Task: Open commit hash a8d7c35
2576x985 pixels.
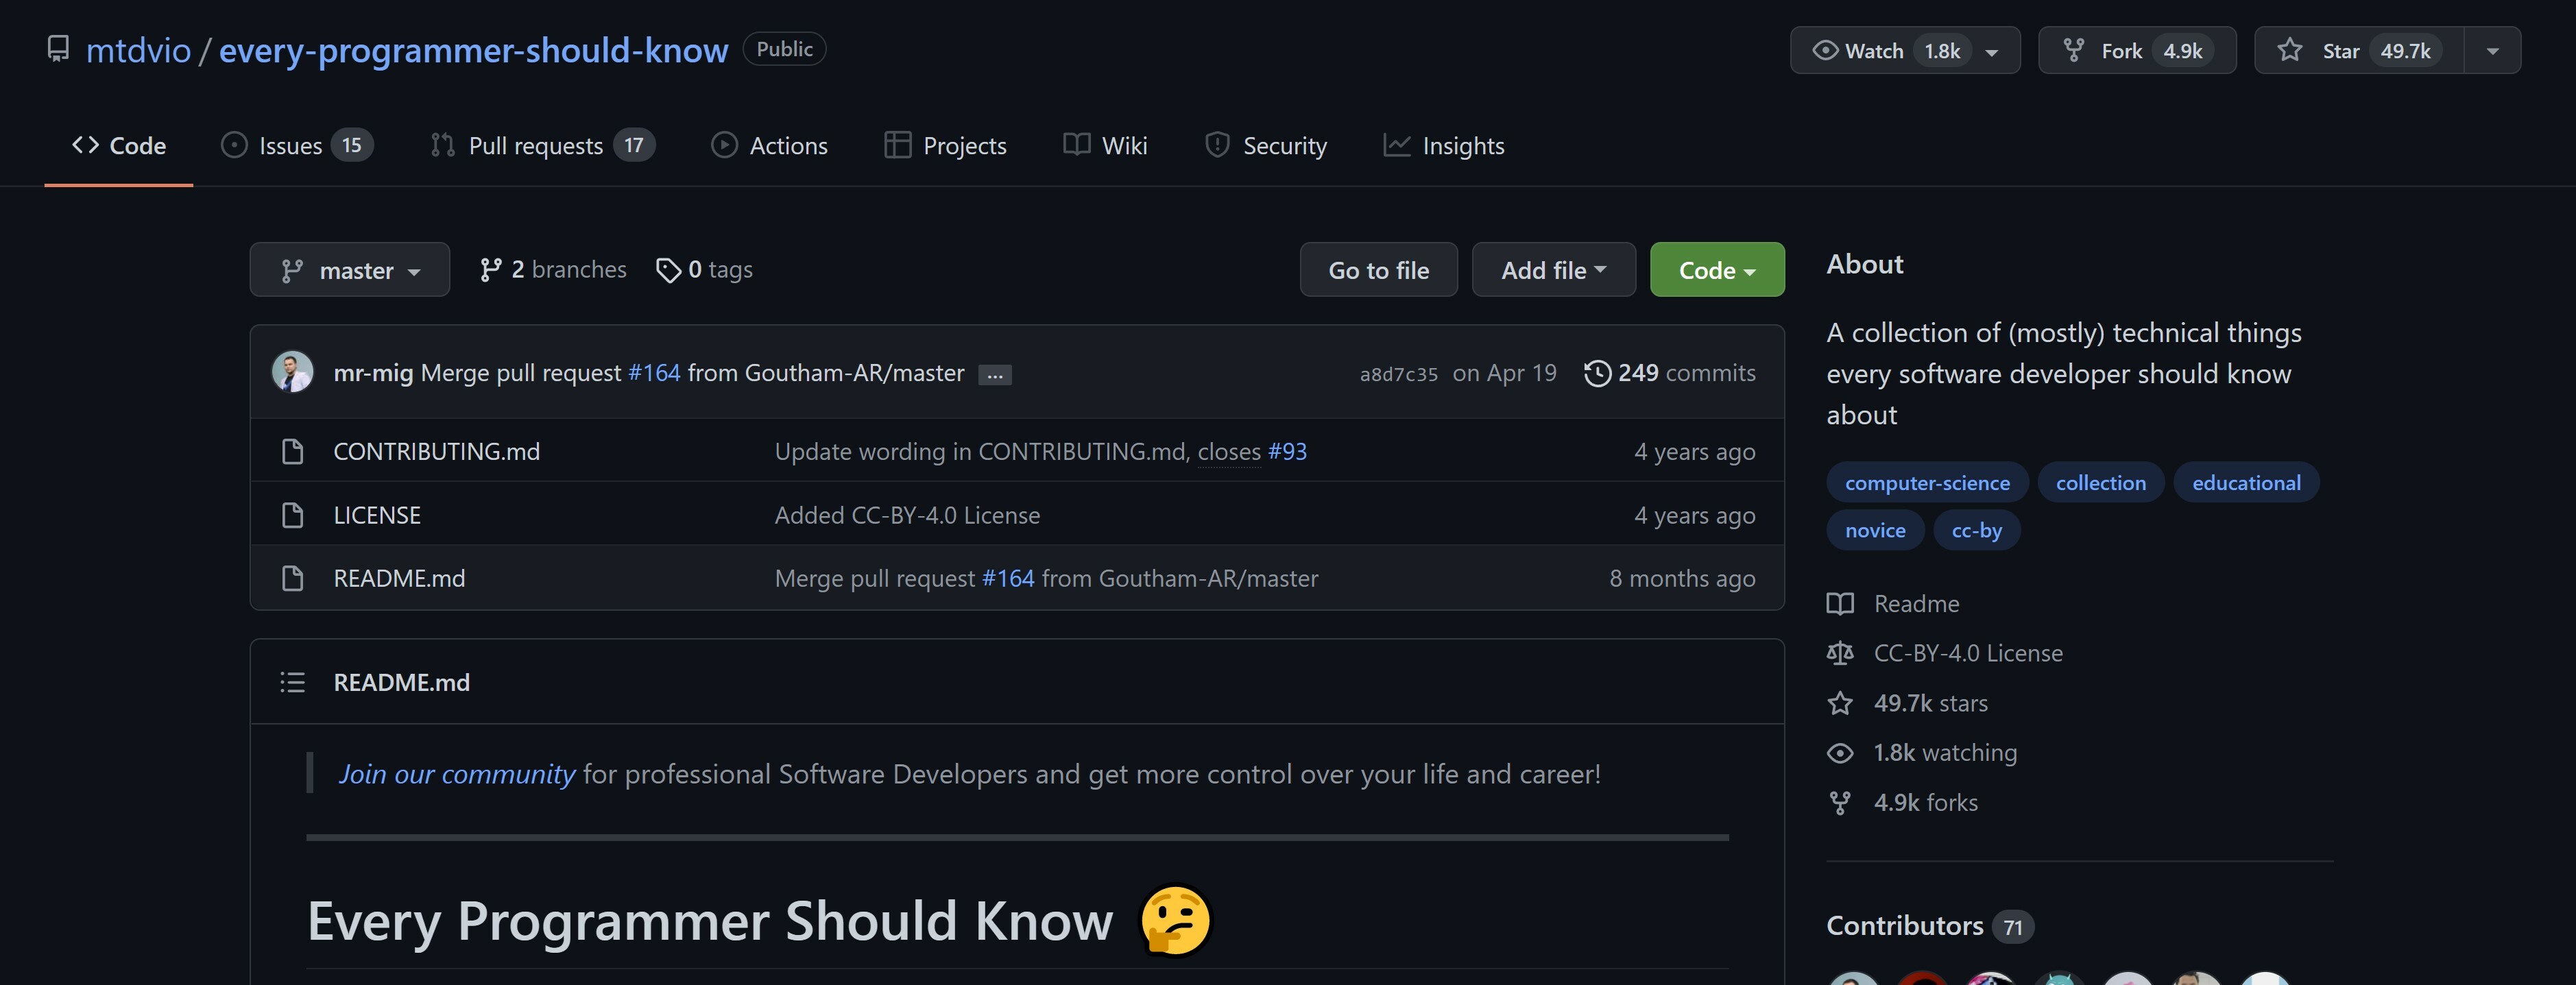Action: click(1398, 374)
